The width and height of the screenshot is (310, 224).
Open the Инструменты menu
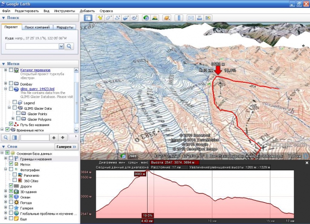(x=64, y=10)
